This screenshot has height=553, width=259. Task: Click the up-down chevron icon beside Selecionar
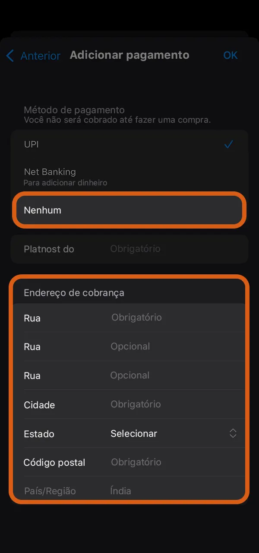click(233, 433)
